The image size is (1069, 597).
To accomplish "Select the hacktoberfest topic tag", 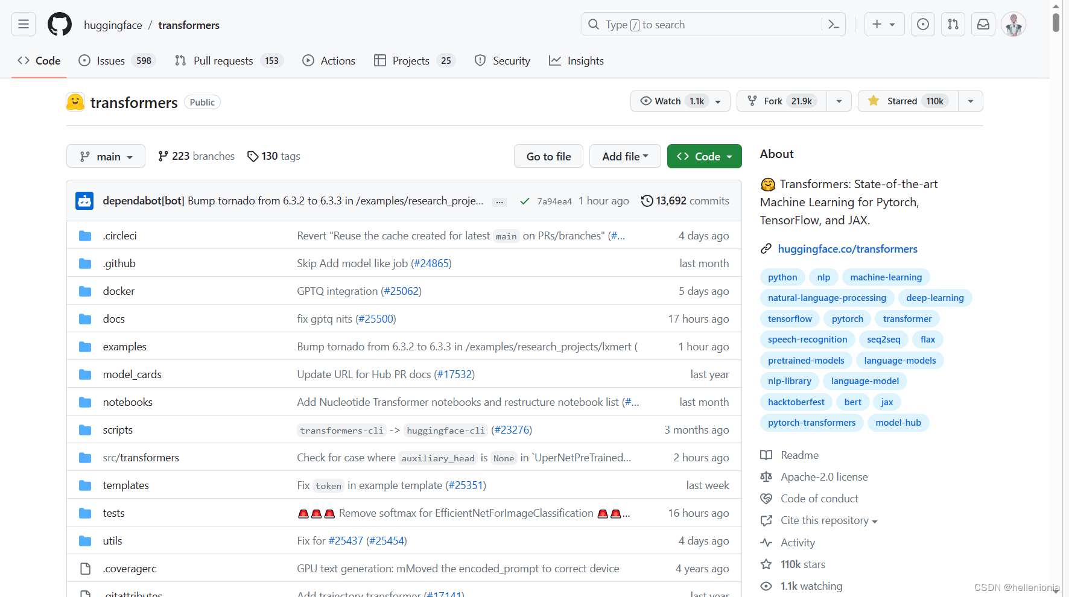I will [x=796, y=402].
